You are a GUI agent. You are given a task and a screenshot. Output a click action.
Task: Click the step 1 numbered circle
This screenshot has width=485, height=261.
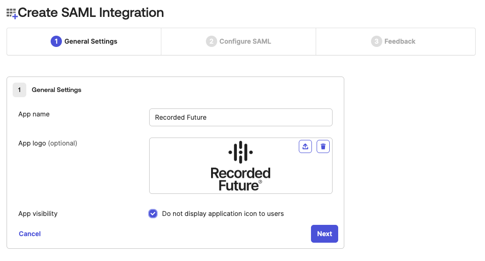tap(56, 41)
